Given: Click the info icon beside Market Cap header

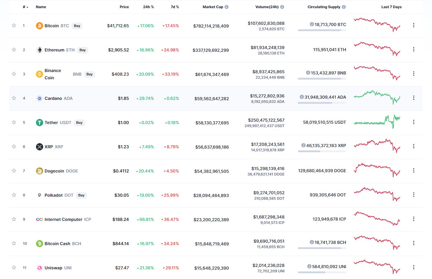Looking at the screenshot, I should 227,7.
